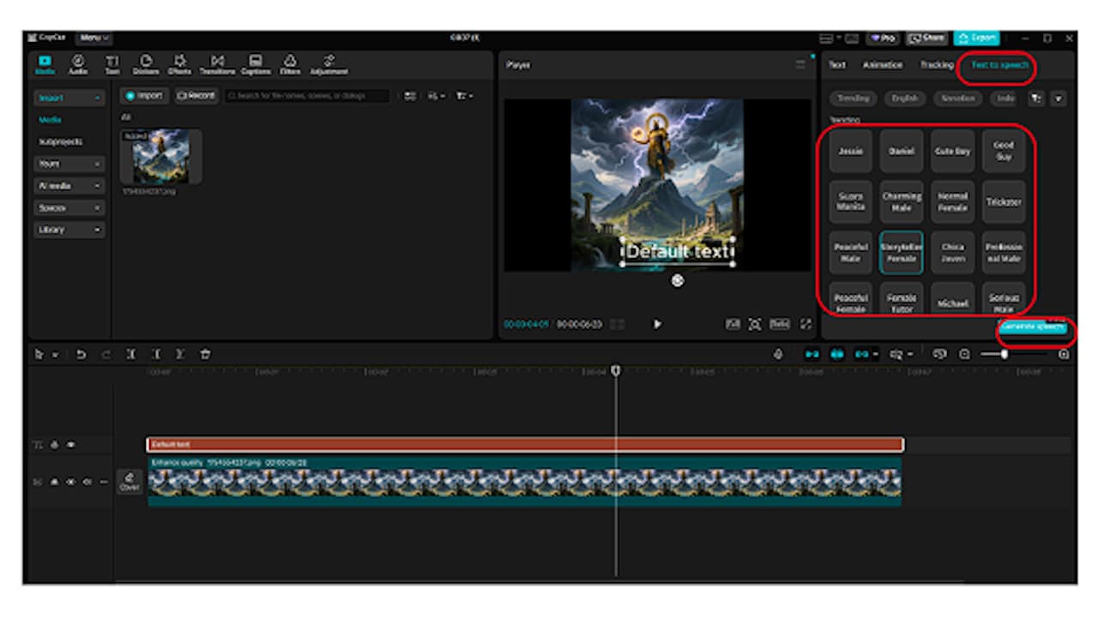The height and width of the screenshot is (617, 1098).
Task: Open the Media panel icon
Action: coord(45,64)
